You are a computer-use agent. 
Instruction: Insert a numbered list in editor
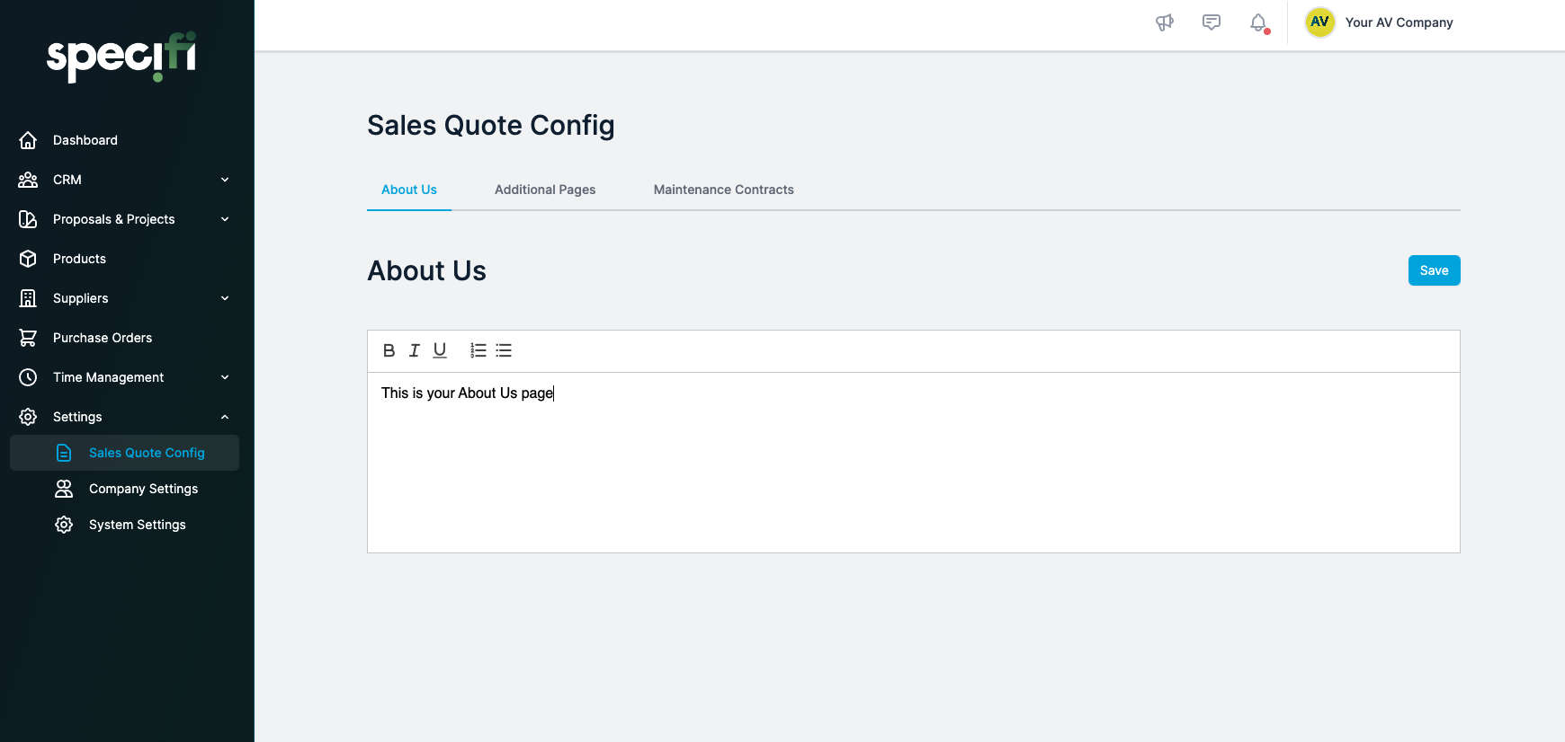click(478, 350)
